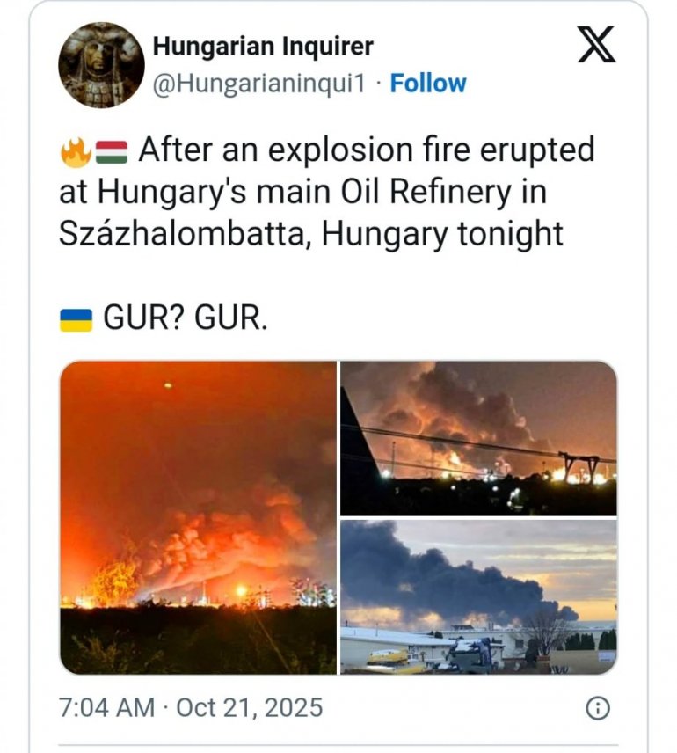The width and height of the screenshot is (677, 753).
Task: View the top-right night smoke photo
Action: click(478, 437)
